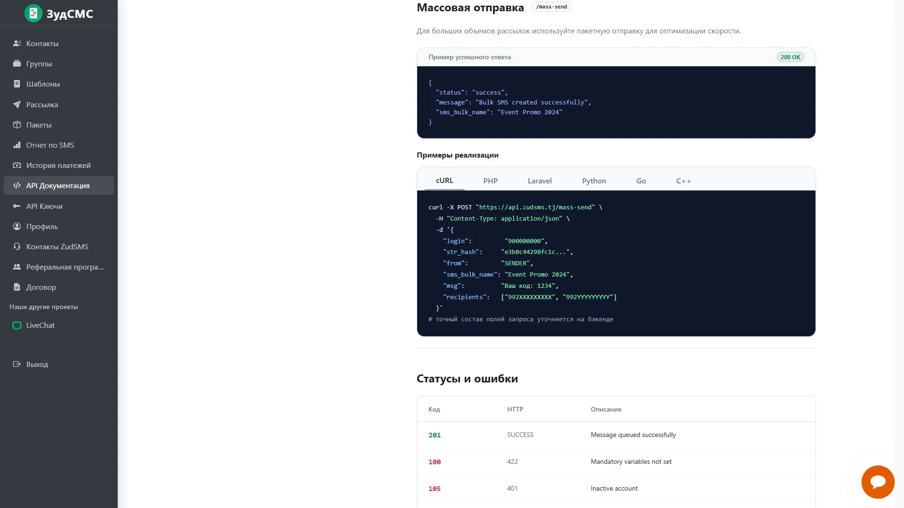Click the API URL in curl example
The width and height of the screenshot is (904, 508).
pyautogui.click(x=535, y=207)
